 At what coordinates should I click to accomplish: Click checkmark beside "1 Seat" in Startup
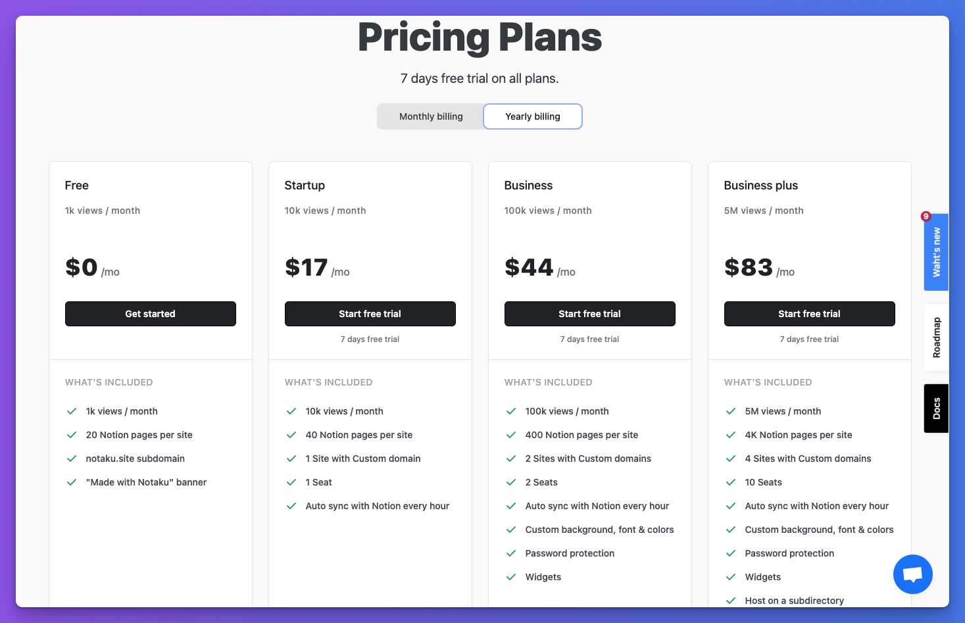click(x=291, y=482)
